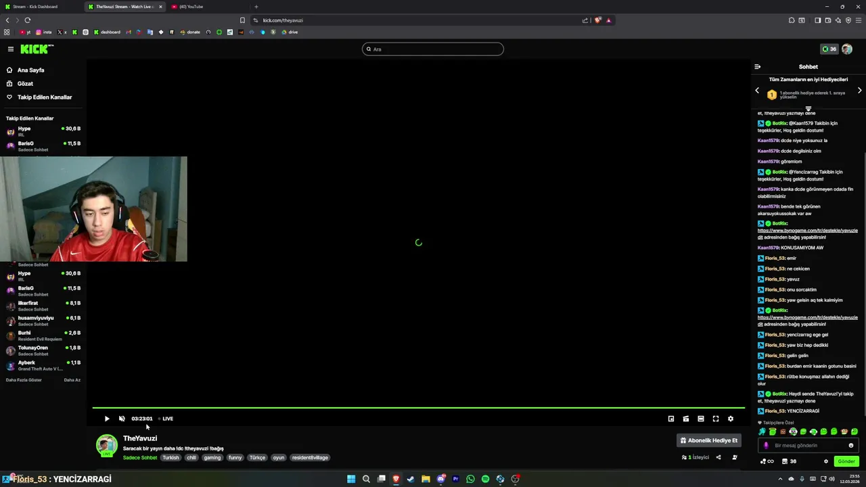Open Spotify from the taskbar
866x487 pixels.
click(x=485, y=479)
